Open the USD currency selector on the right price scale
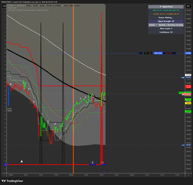Image resolution: width=193 pixels, height=185 pixels. coord(188,6)
